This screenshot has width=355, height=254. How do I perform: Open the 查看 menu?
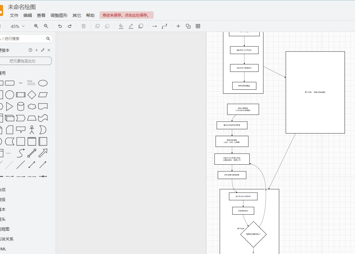pyautogui.click(x=41, y=15)
